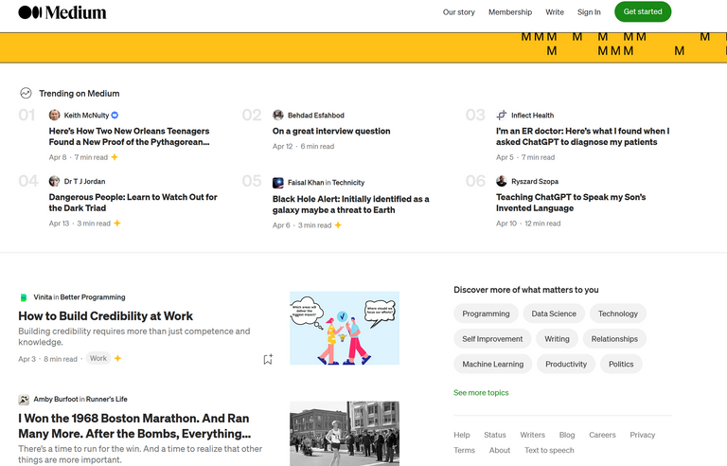The image size is (727, 466).
Task: Click the Careers footer link
Action: (602, 435)
